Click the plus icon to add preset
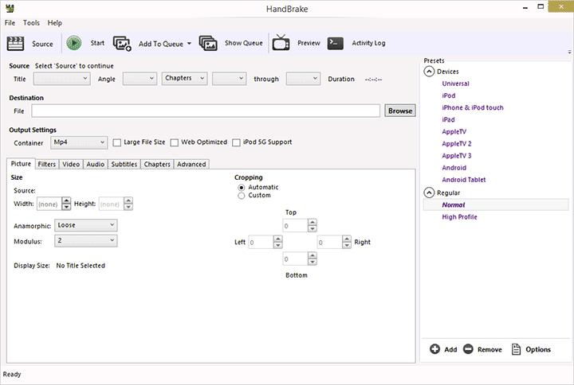This screenshot has height=385, width=574. pyautogui.click(x=434, y=349)
